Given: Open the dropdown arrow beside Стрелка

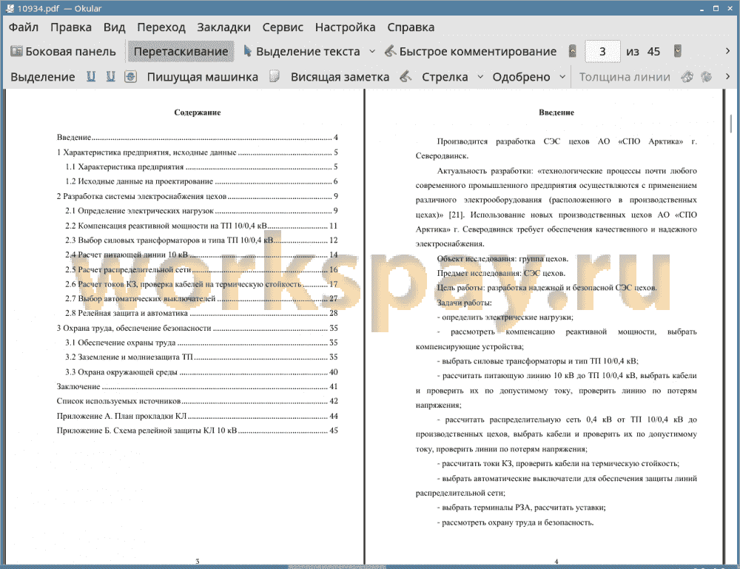Looking at the screenshot, I should pos(480,76).
